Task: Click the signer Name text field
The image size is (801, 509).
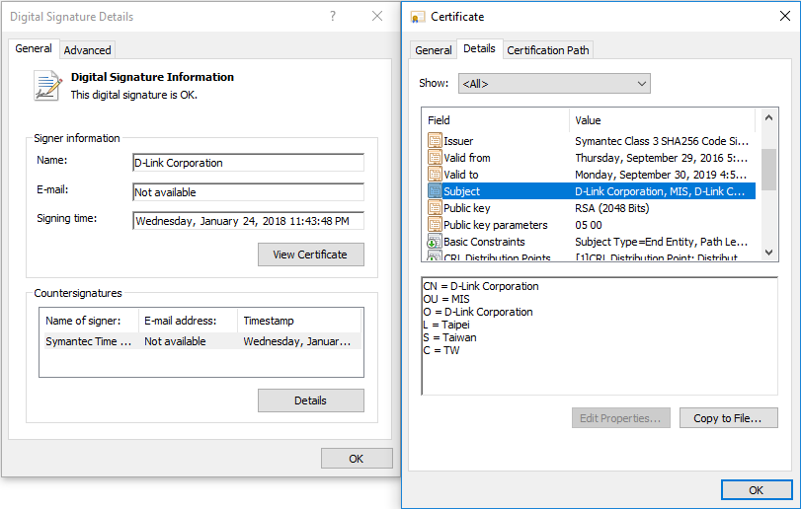Action: [248, 163]
